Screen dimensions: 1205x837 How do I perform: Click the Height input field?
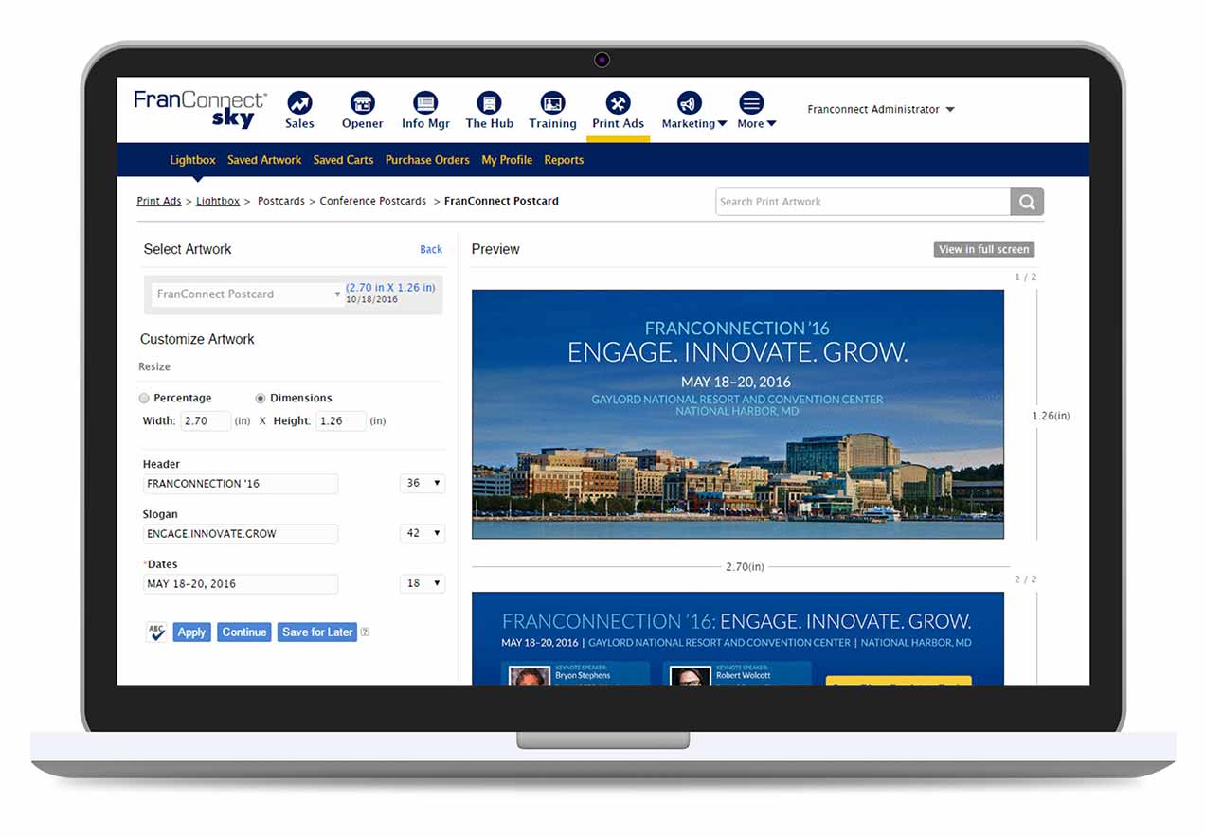[341, 421]
